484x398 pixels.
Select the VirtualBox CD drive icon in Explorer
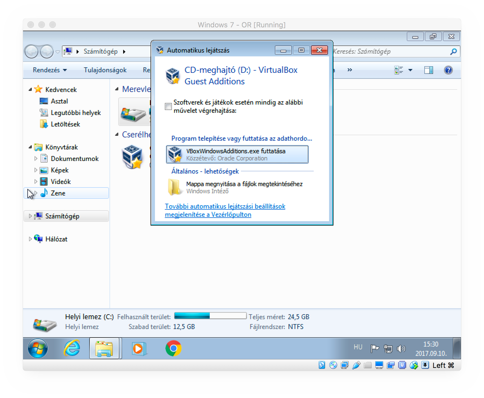tap(132, 157)
